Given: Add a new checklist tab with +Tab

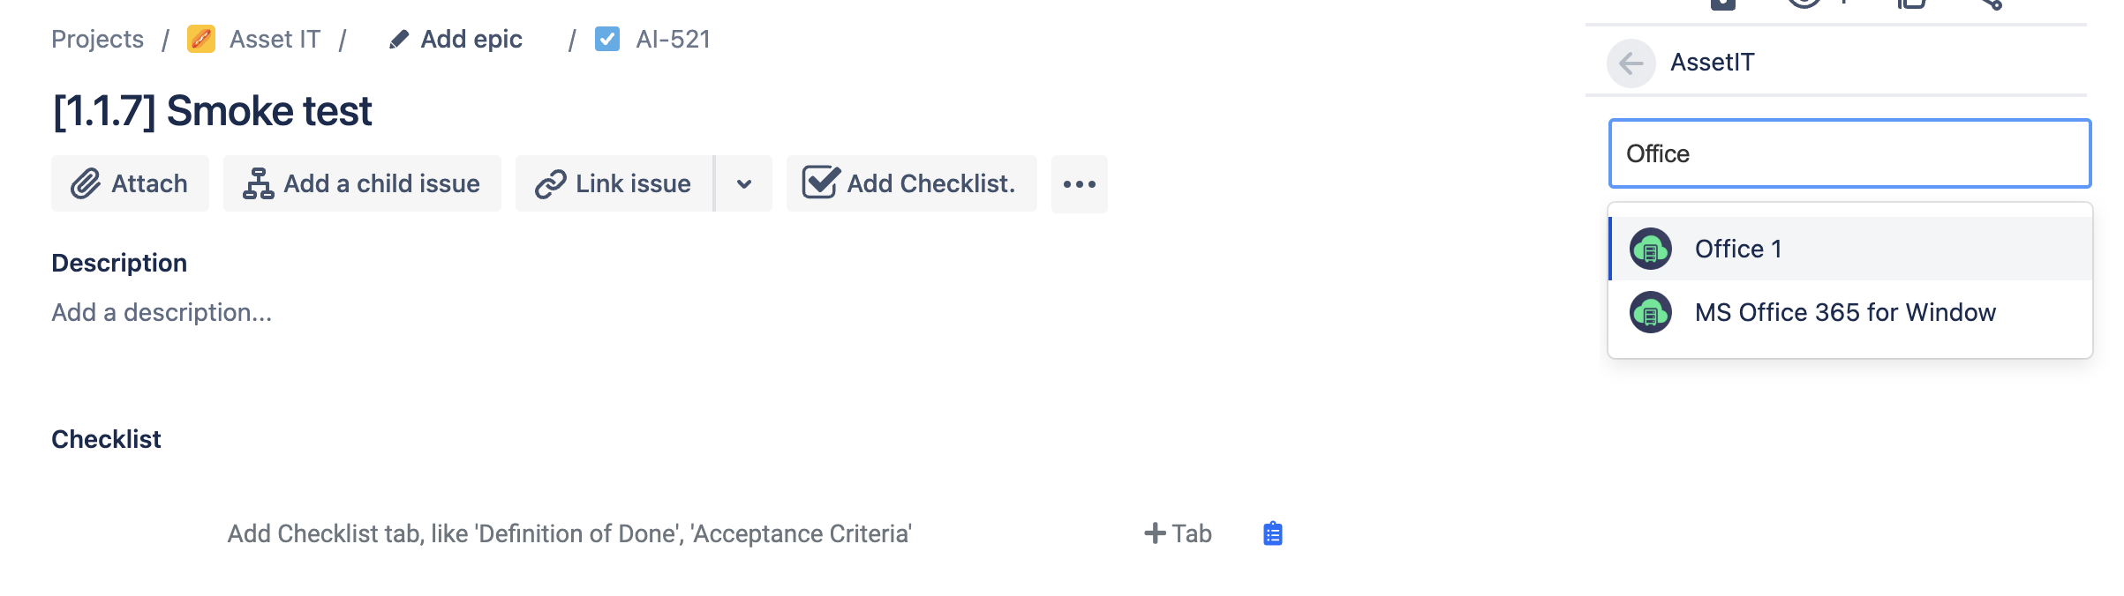Looking at the screenshot, I should click(1178, 533).
